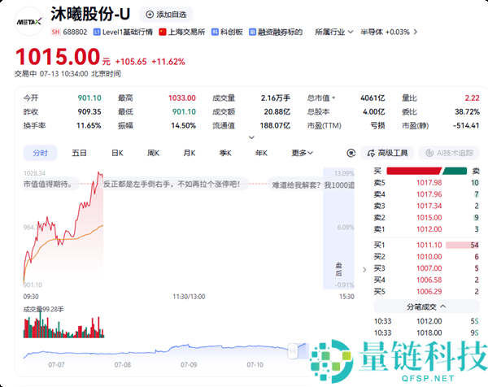
Task: Click 买3 price 1007.00
Action: point(429,268)
